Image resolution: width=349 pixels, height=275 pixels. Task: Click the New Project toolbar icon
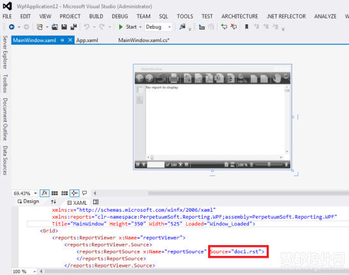click(x=40, y=27)
